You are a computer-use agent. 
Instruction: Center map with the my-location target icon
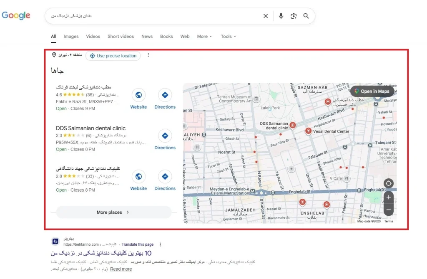(x=389, y=183)
